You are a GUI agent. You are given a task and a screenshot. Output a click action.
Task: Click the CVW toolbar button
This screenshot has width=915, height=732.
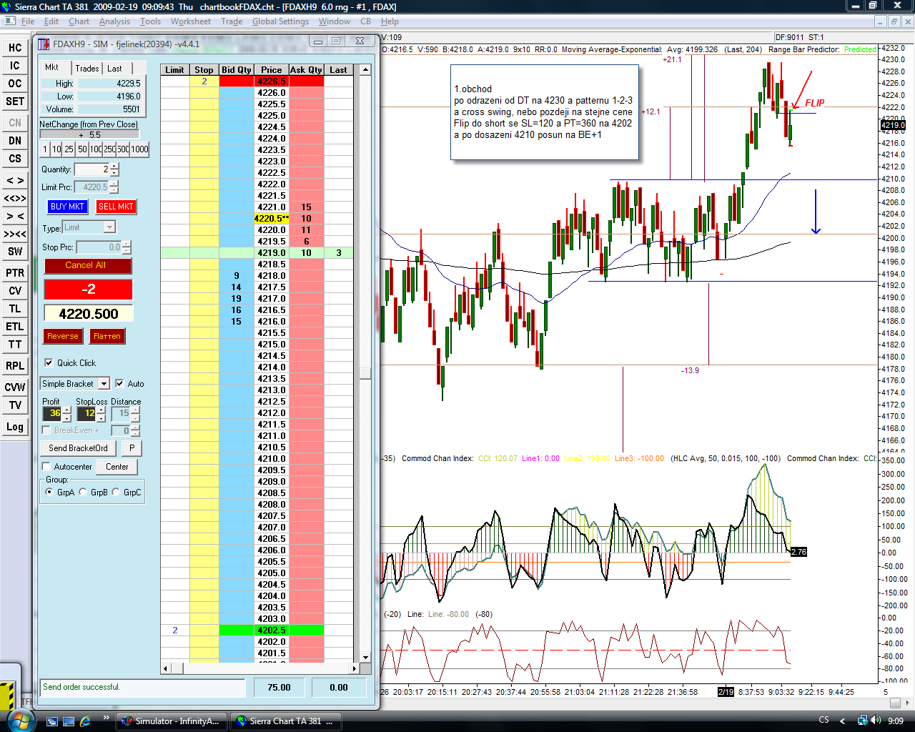[x=15, y=387]
